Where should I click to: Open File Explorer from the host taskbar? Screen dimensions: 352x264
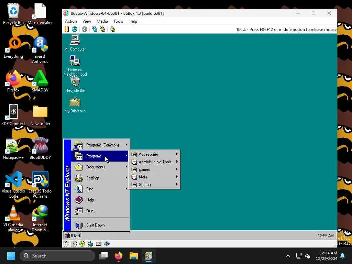click(134, 256)
